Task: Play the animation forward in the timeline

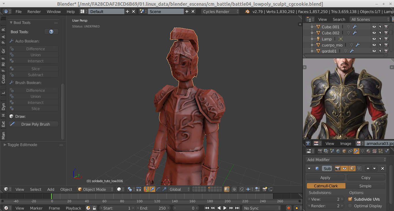Action: (225, 208)
